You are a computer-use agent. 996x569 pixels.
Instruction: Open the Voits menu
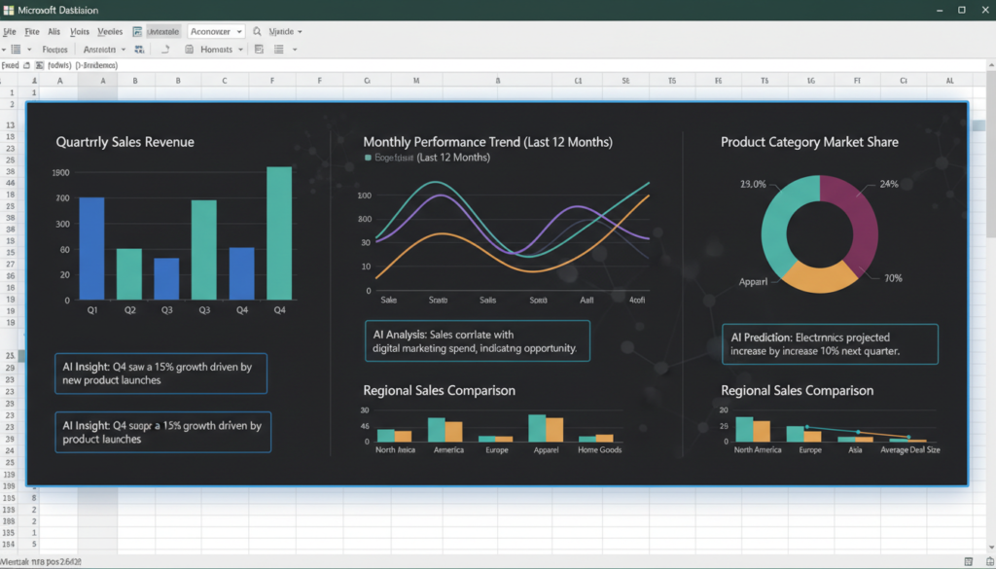point(78,31)
